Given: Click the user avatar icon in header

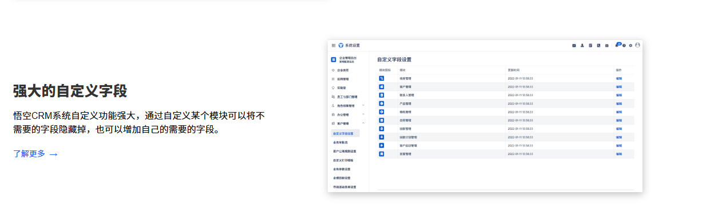Looking at the screenshot, I should [x=637, y=45].
